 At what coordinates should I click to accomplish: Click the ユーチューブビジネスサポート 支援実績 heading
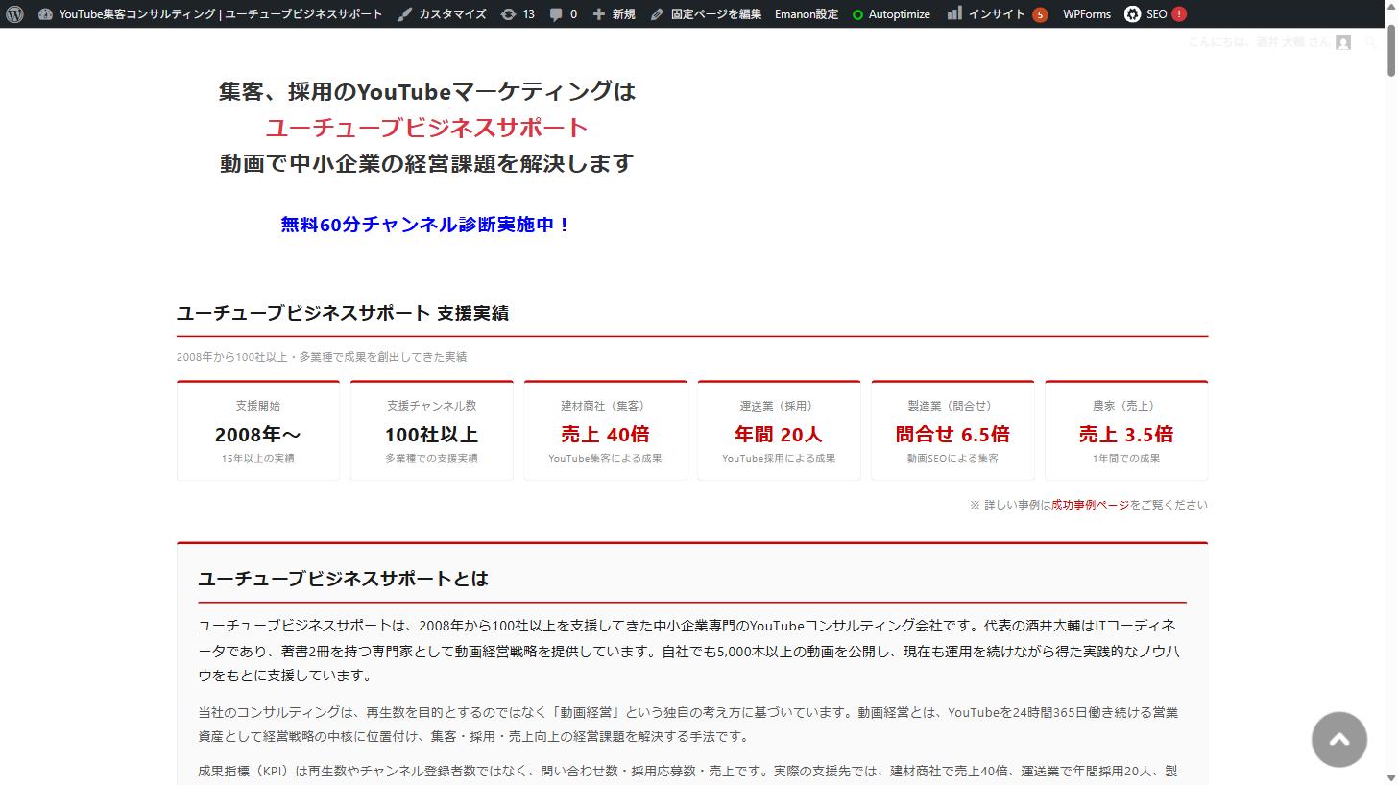(x=343, y=313)
